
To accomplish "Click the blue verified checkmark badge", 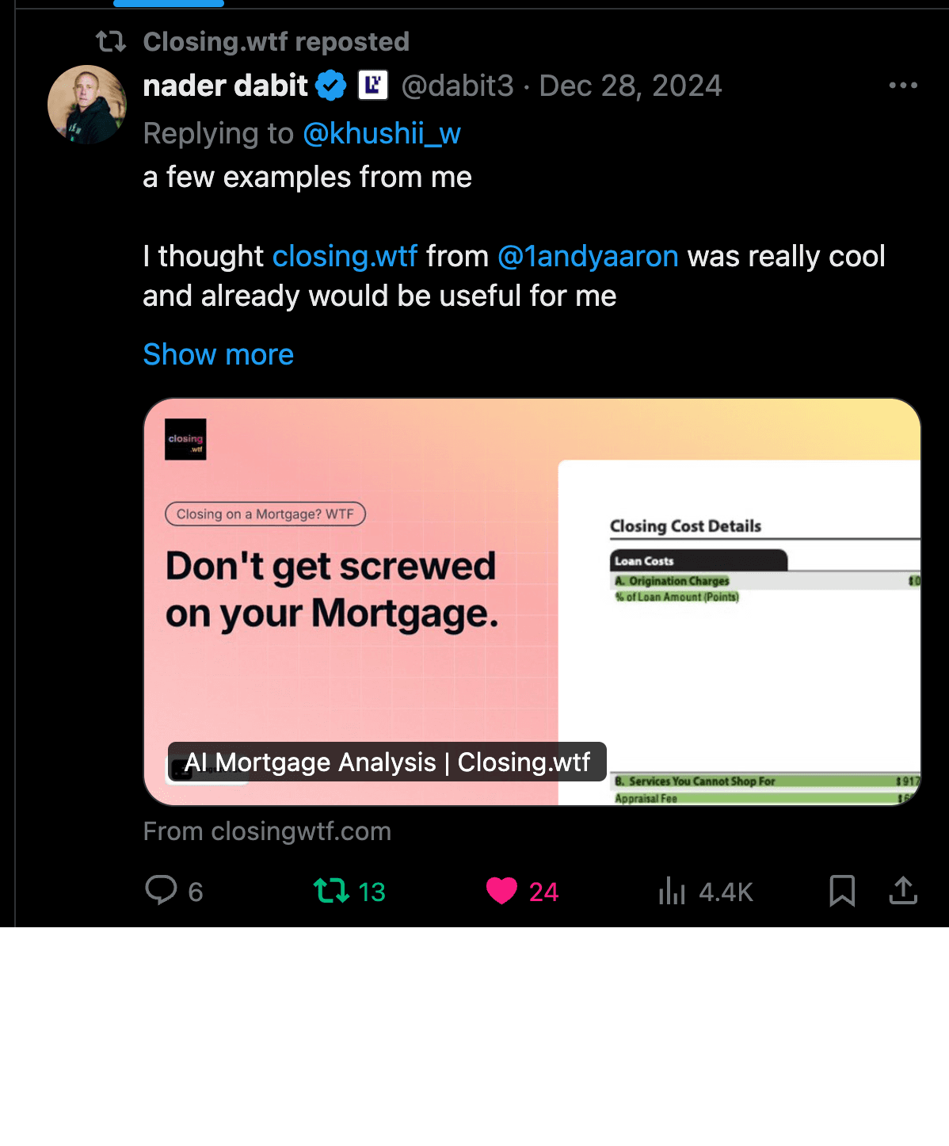I will 331,86.
